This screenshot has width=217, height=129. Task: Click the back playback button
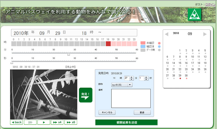17,122
